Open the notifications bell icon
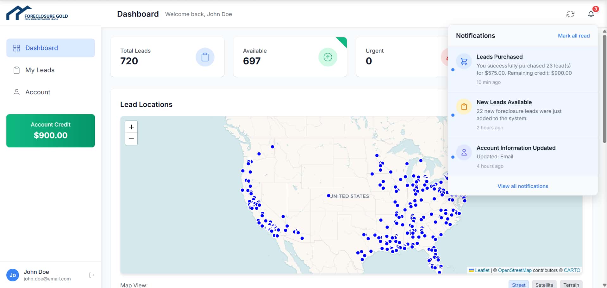Image resolution: width=607 pixels, height=288 pixels. (591, 14)
